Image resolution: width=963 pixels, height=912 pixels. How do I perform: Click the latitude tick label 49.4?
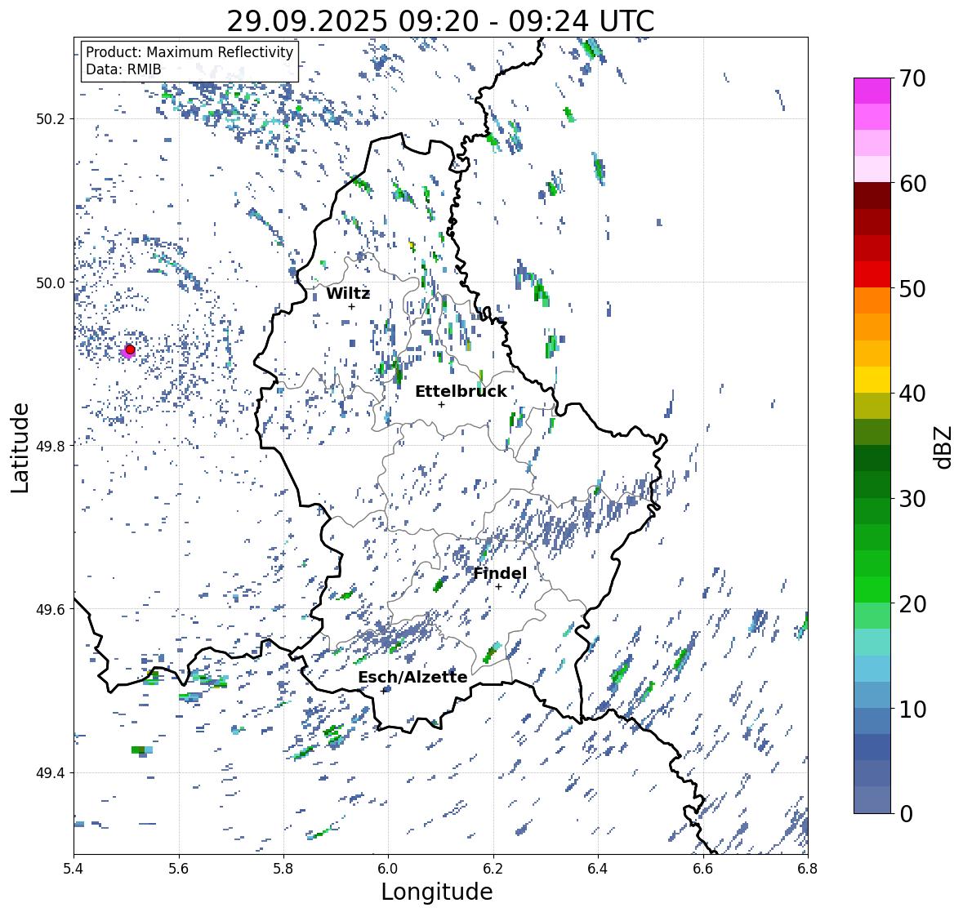(x=51, y=772)
